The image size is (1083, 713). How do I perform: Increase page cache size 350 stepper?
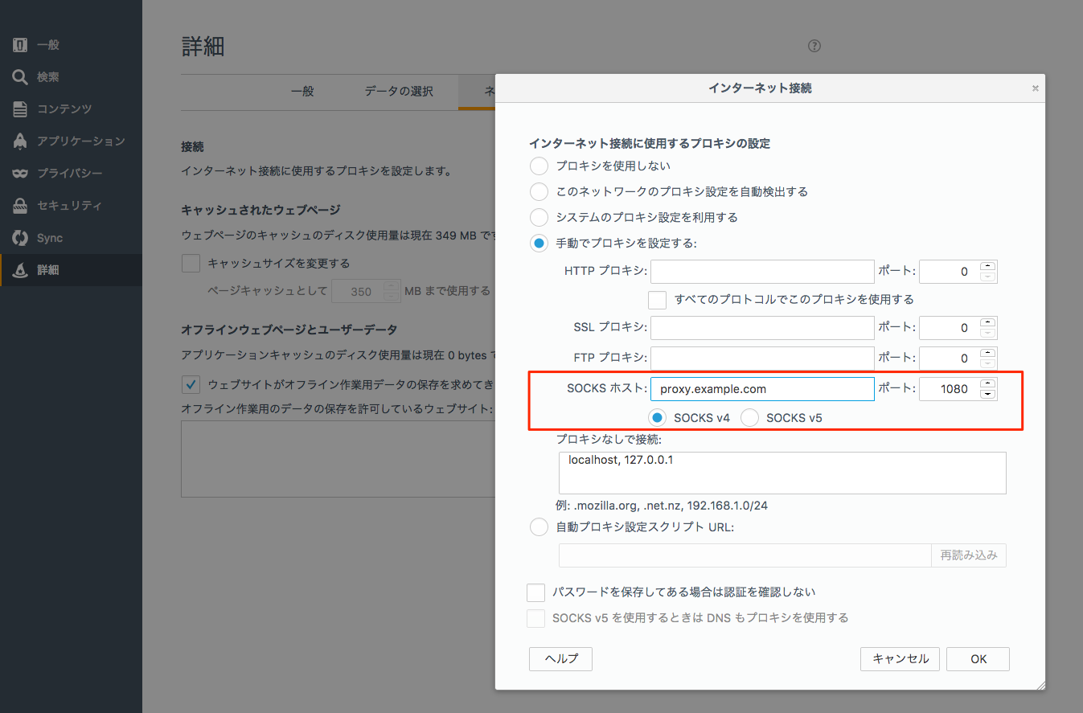tap(392, 286)
